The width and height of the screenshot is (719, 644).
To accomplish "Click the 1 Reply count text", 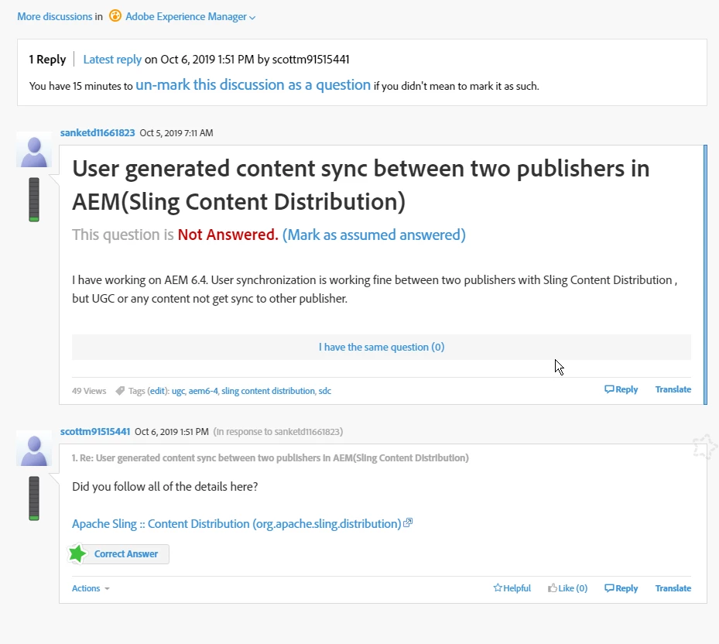I will click(x=47, y=60).
